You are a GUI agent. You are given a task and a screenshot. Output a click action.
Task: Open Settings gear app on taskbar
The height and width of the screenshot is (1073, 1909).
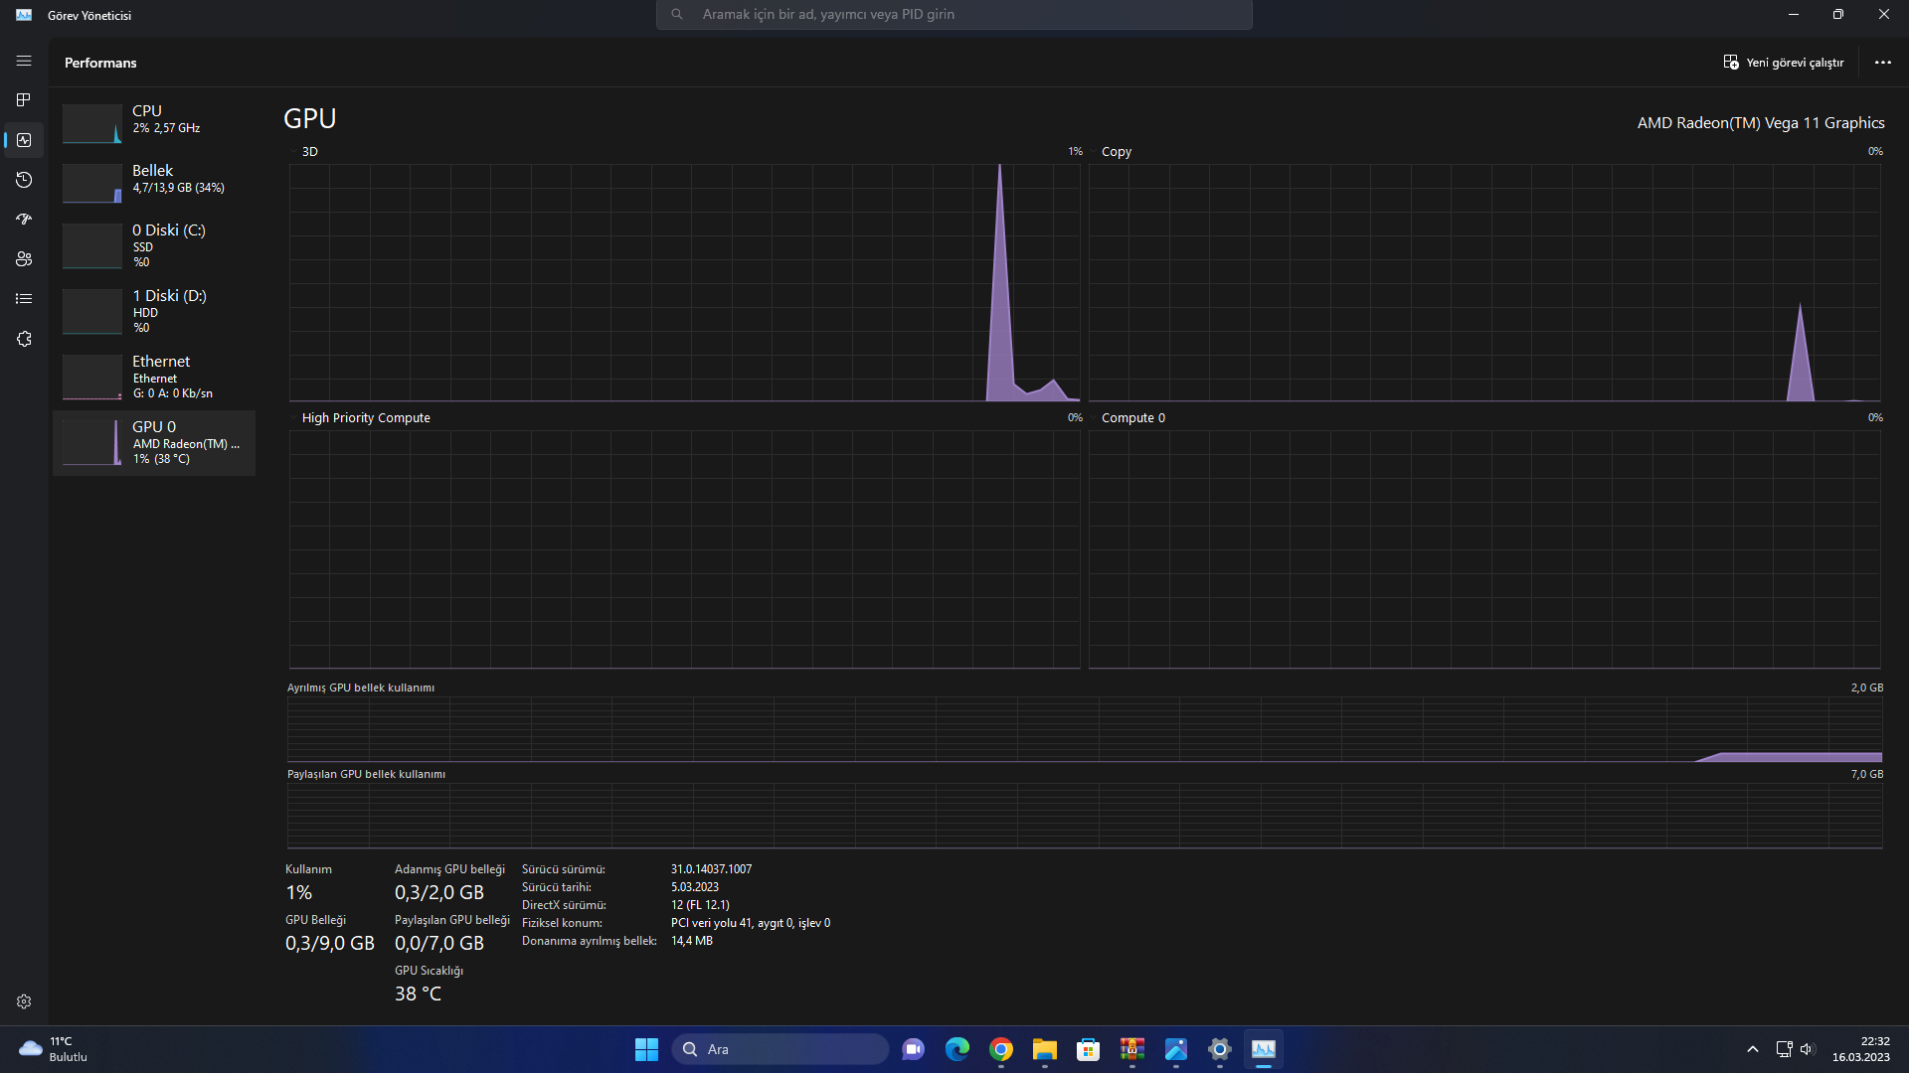pyautogui.click(x=1220, y=1049)
